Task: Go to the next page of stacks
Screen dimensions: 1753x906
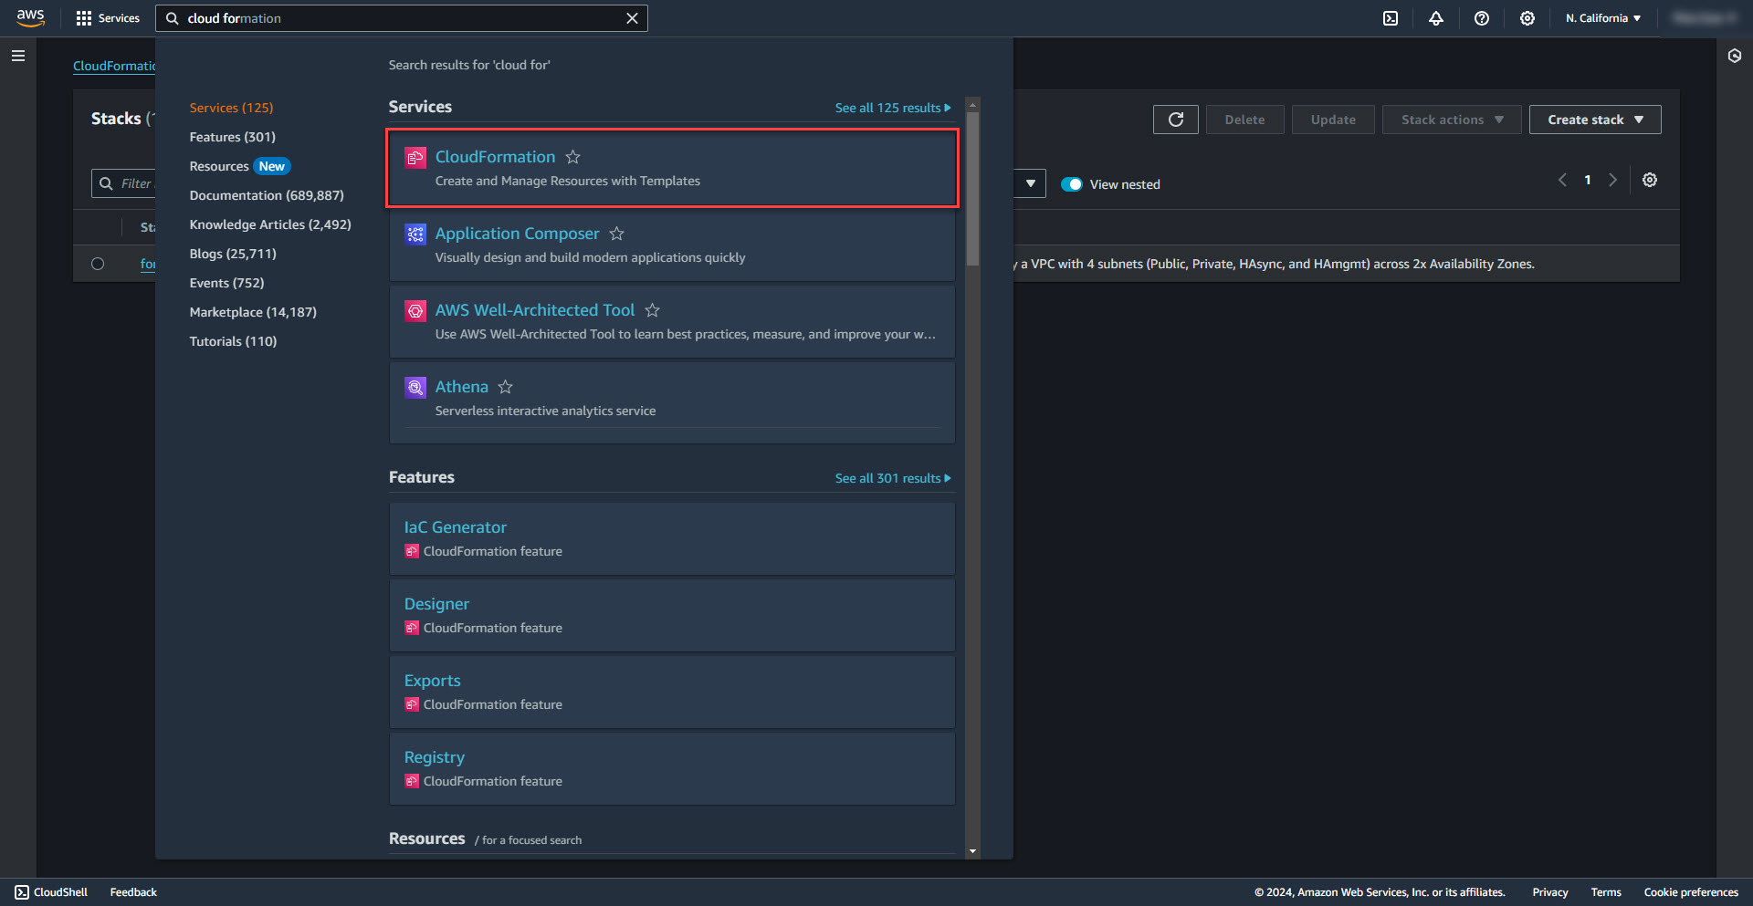Action: [1612, 180]
